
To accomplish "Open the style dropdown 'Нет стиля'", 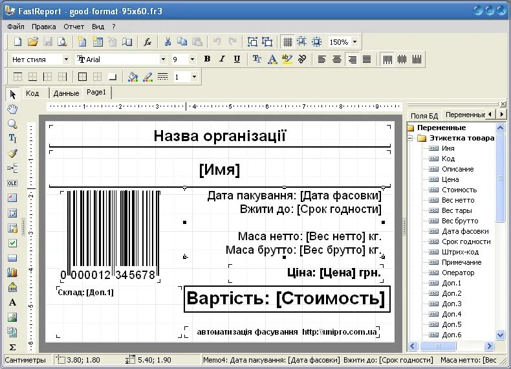I will pos(66,60).
